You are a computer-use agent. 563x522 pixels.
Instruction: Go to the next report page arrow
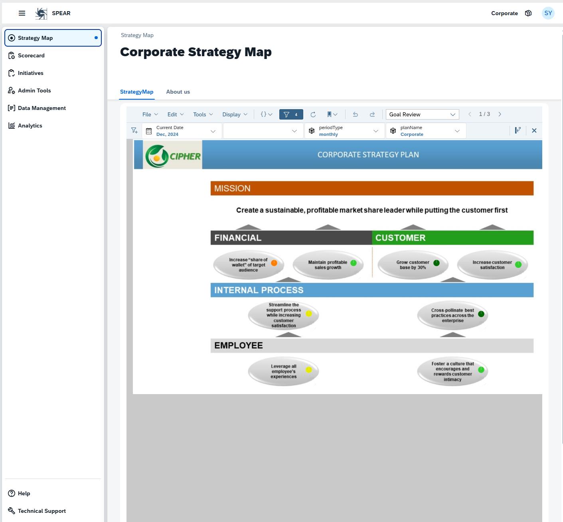[500, 114]
